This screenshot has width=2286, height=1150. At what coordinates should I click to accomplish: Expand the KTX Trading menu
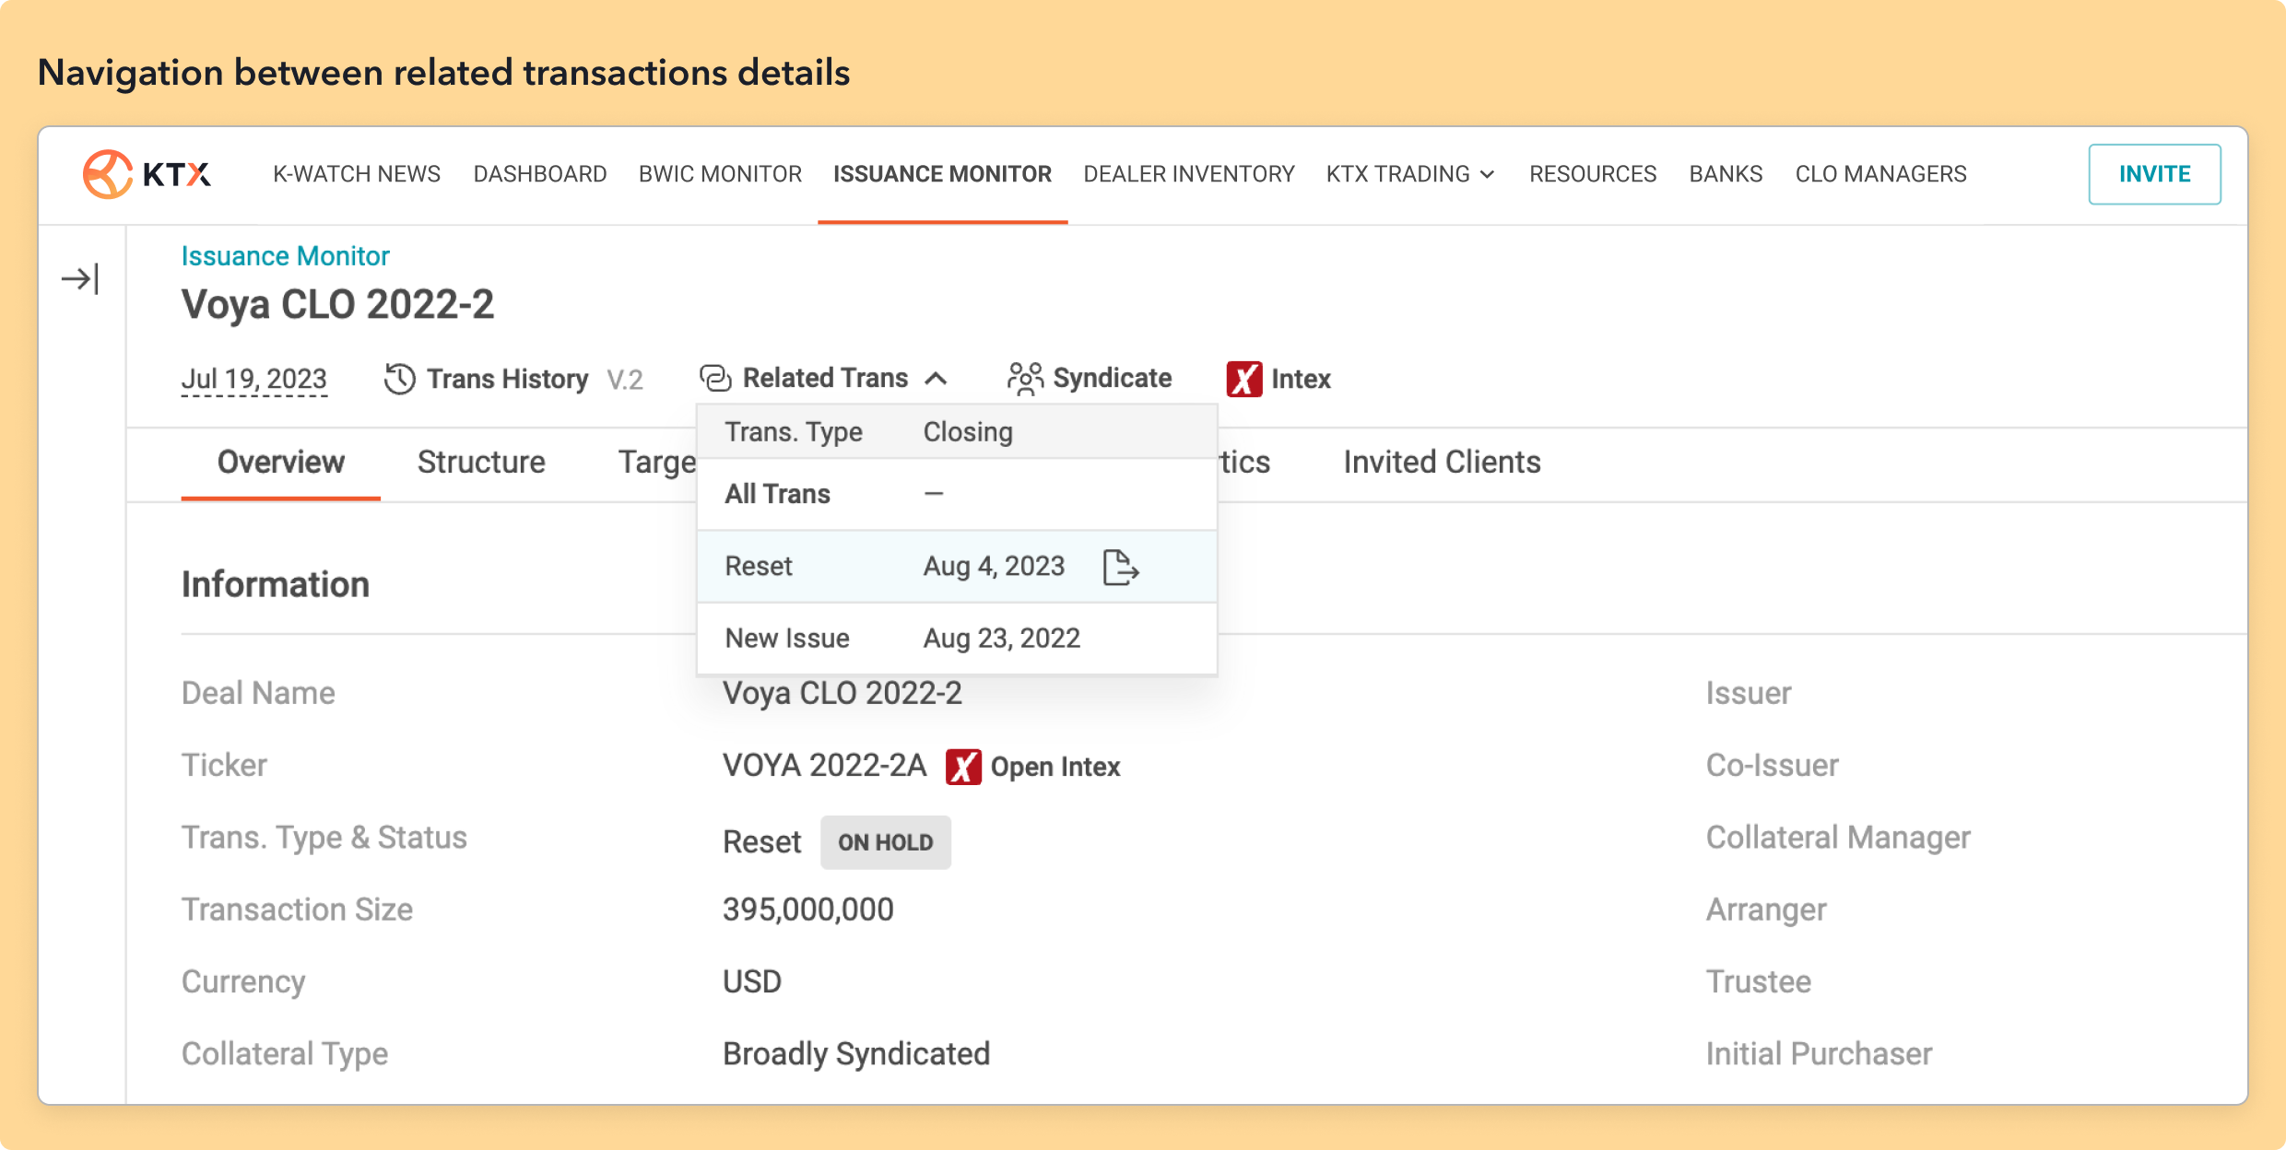[x=1409, y=174]
